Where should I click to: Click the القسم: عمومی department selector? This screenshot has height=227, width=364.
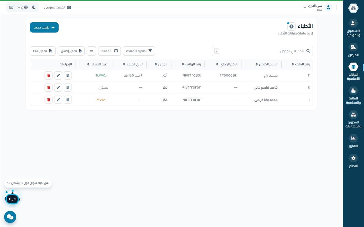[x=58, y=7]
